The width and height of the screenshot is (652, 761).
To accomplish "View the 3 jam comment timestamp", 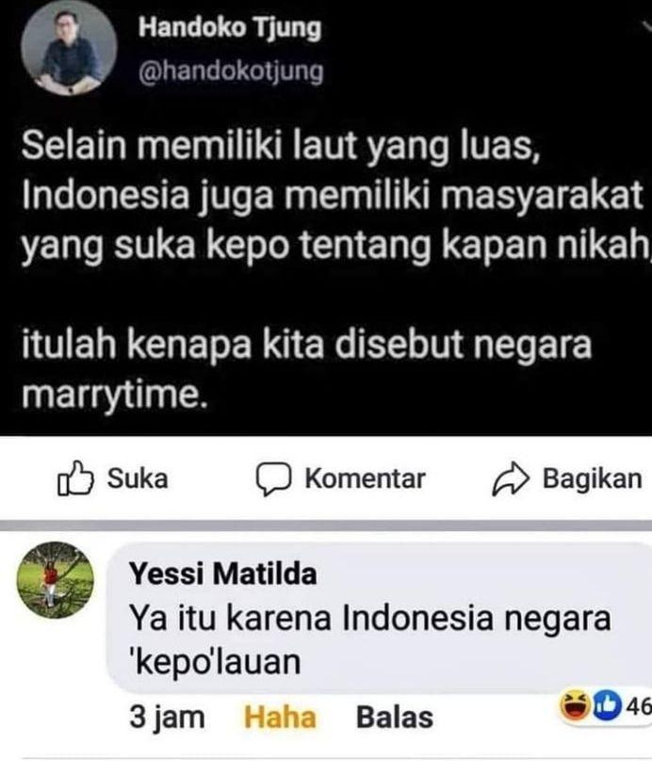I will point(167,718).
